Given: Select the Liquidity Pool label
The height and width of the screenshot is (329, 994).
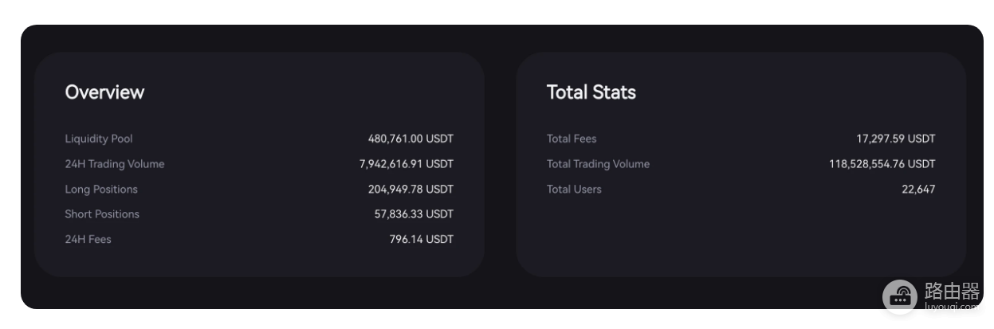Looking at the screenshot, I should point(99,139).
